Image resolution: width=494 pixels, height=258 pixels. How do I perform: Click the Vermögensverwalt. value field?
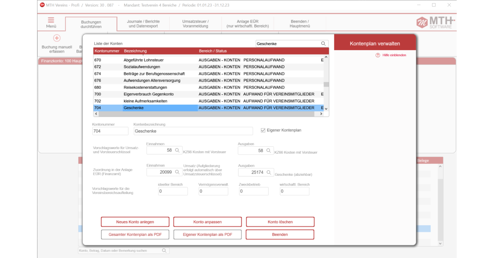213,191
